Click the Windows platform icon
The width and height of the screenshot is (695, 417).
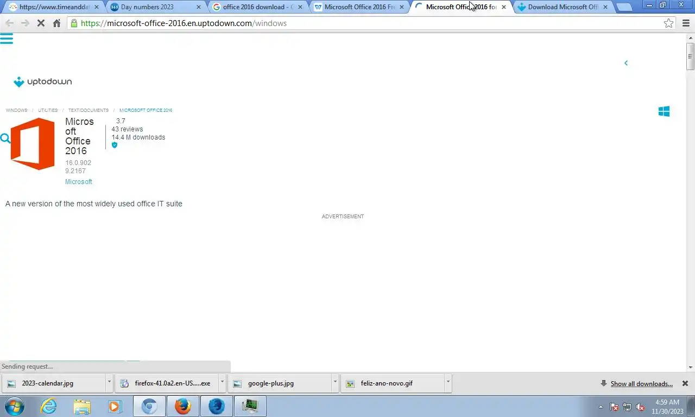[664, 111]
